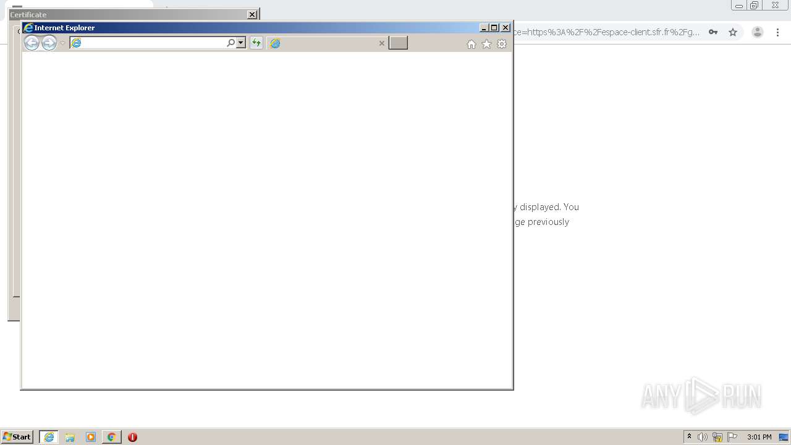The width and height of the screenshot is (791, 445).
Task: Open the Chrome profile avatar menu
Action: (757, 32)
